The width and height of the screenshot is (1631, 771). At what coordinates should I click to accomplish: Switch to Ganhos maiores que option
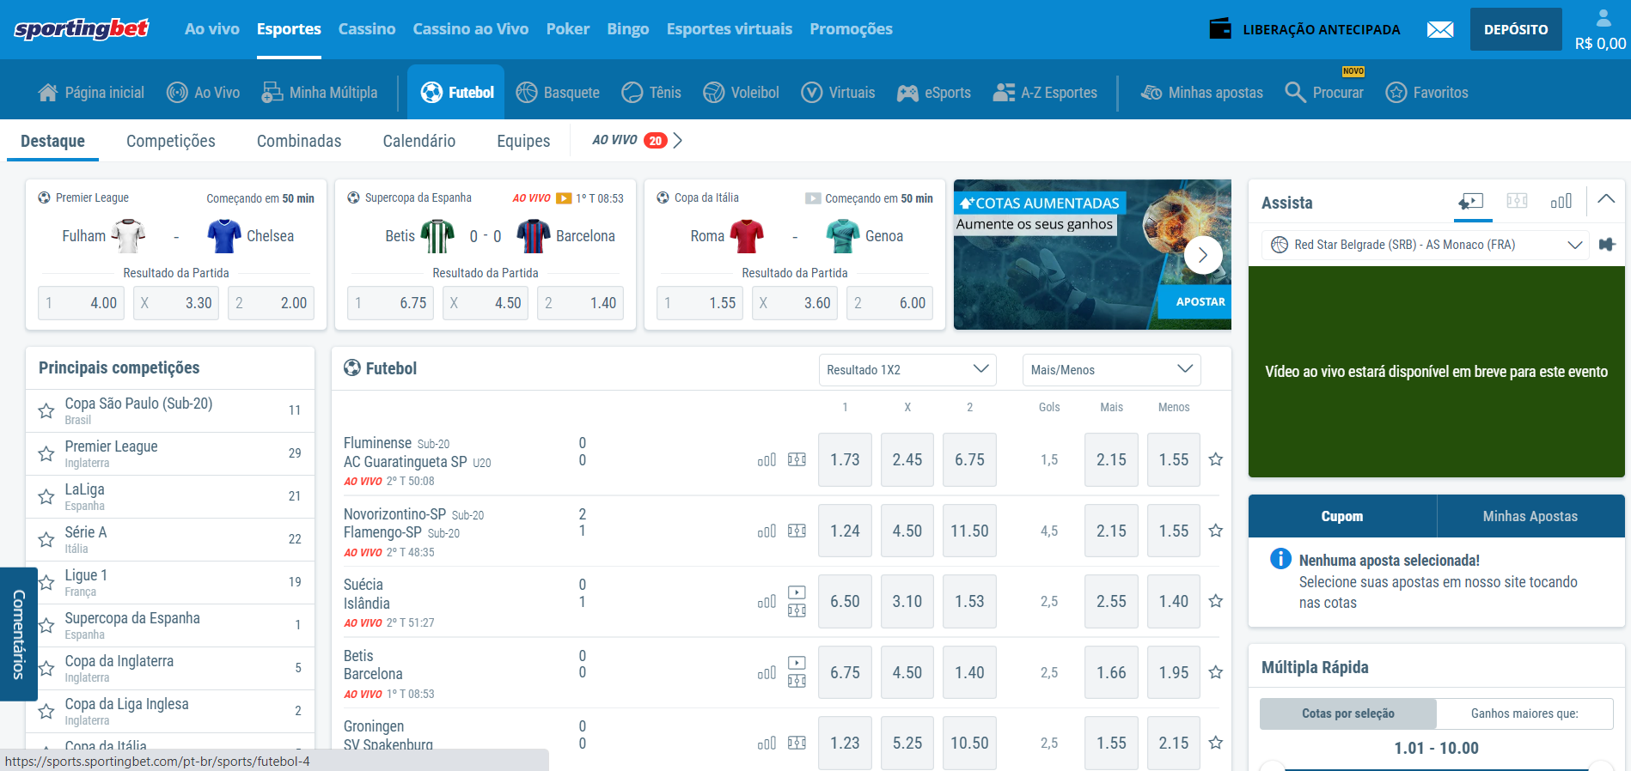click(x=1524, y=713)
